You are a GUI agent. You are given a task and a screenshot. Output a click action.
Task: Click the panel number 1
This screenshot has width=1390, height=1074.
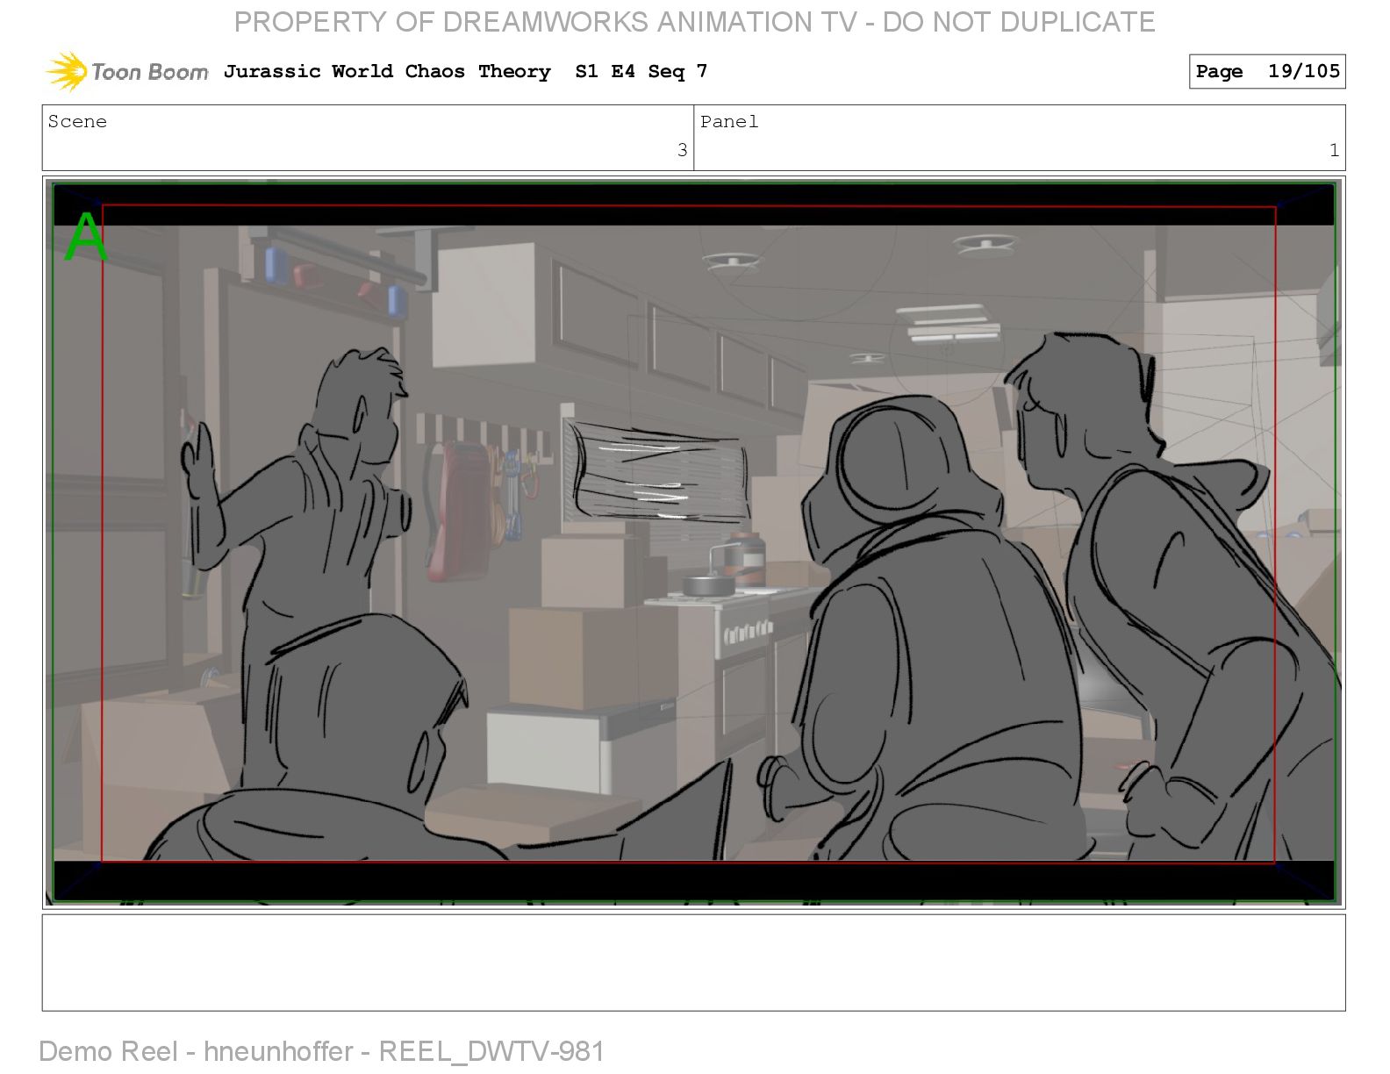(x=1334, y=150)
